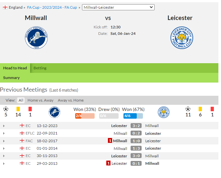The height and width of the screenshot is (178, 221).
Task: Select the All view filter
Action: click(21, 100)
